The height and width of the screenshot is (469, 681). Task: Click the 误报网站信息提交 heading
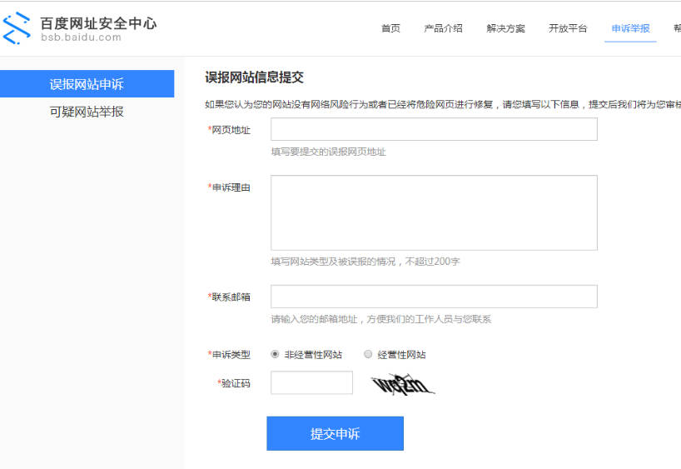point(254,77)
